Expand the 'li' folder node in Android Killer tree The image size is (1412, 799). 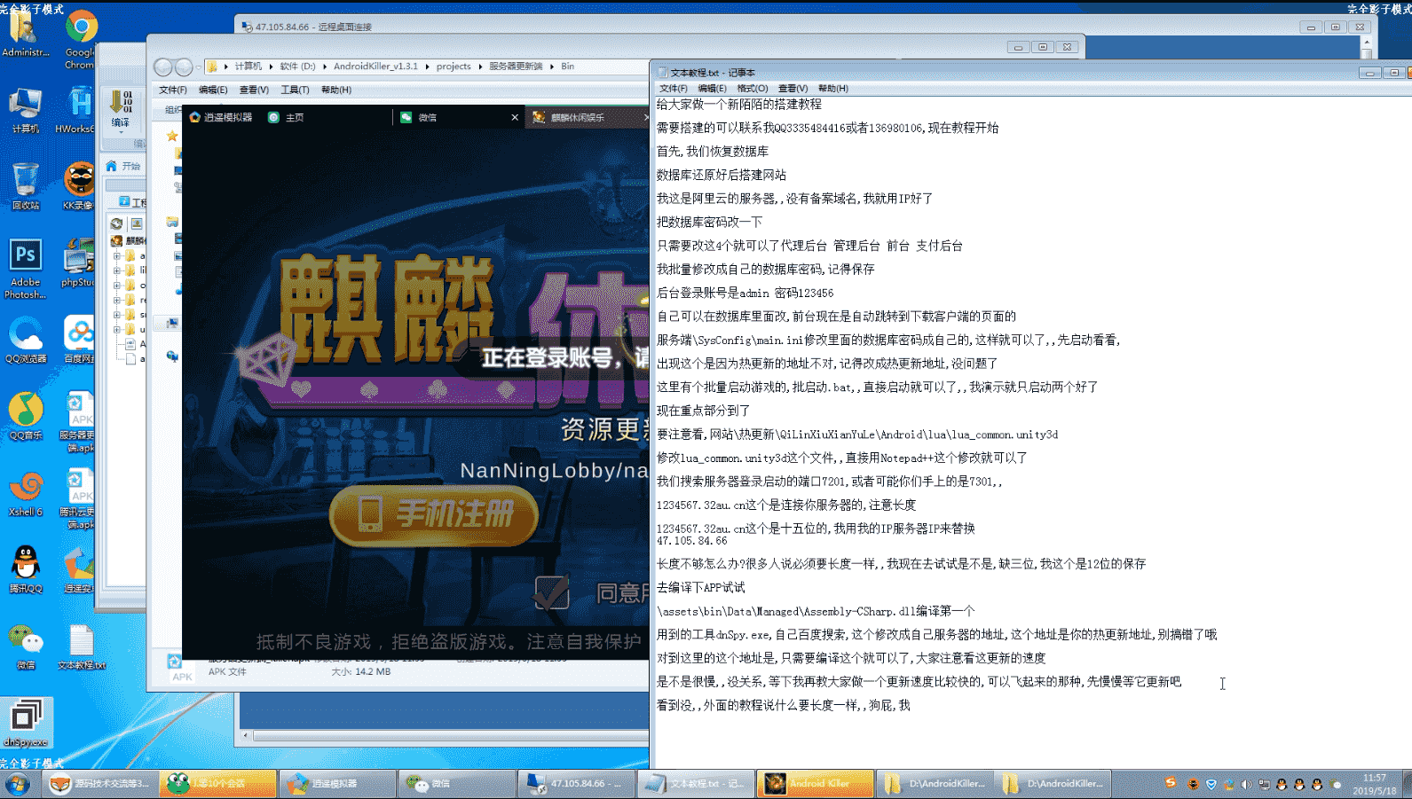116,270
